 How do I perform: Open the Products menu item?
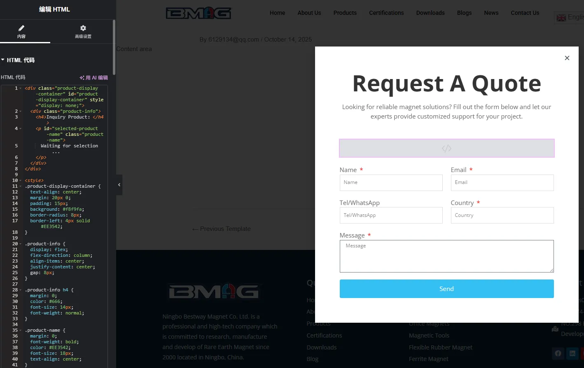click(x=345, y=13)
